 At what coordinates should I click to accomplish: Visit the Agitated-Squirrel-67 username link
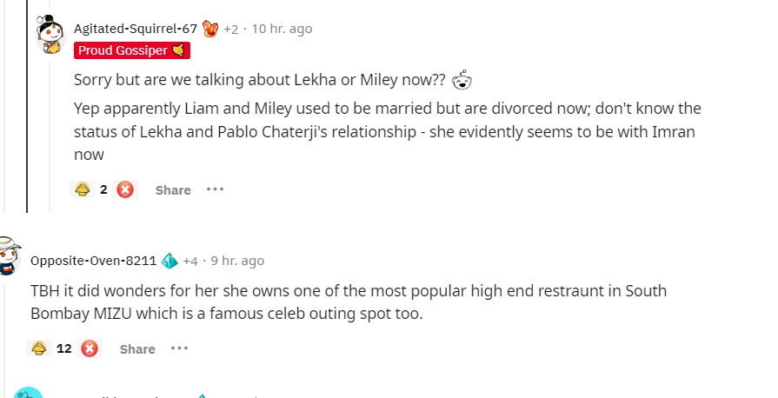[x=135, y=29]
